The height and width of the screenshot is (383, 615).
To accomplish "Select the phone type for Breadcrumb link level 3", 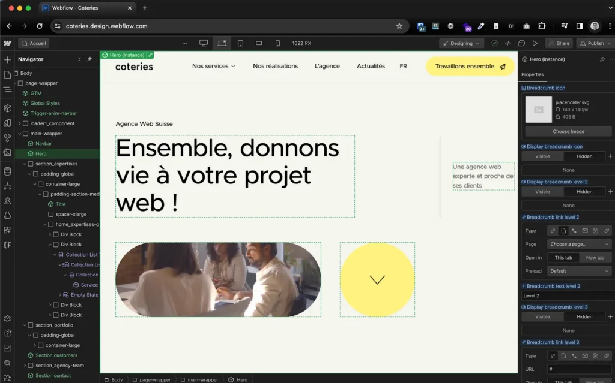I will (x=574, y=355).
